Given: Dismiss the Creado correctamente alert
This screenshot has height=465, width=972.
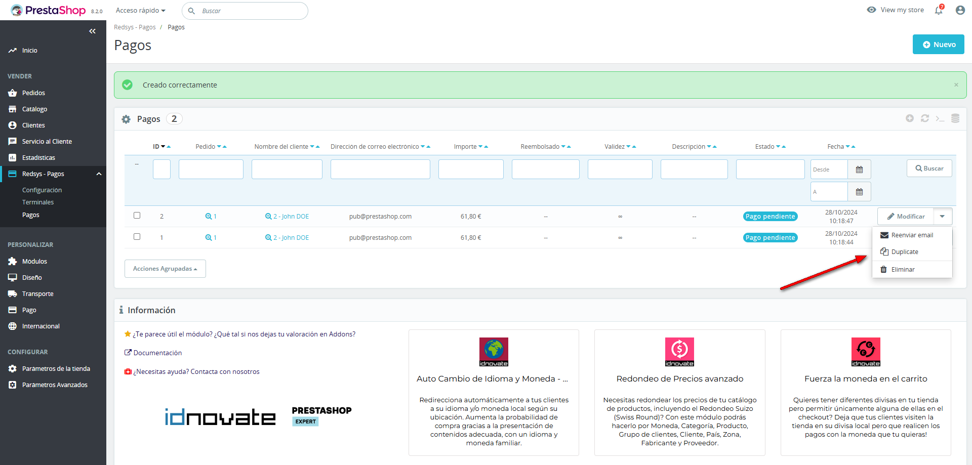Looking at the screenshot, I should pos(956,85).
